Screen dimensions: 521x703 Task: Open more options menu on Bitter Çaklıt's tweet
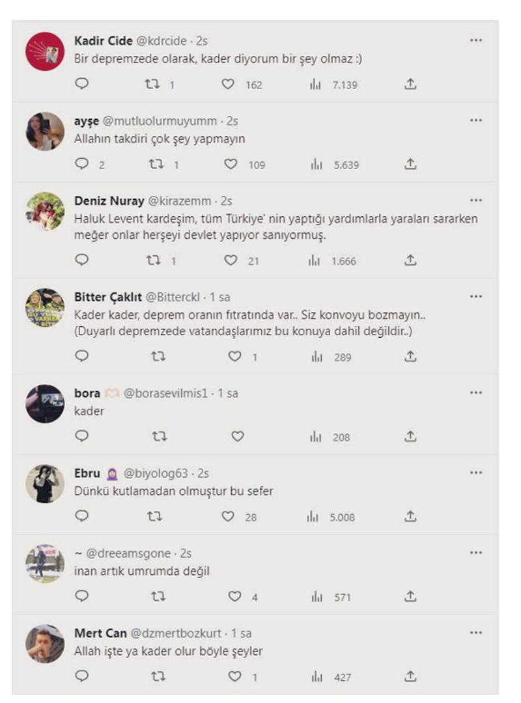[x=475, y=297]
